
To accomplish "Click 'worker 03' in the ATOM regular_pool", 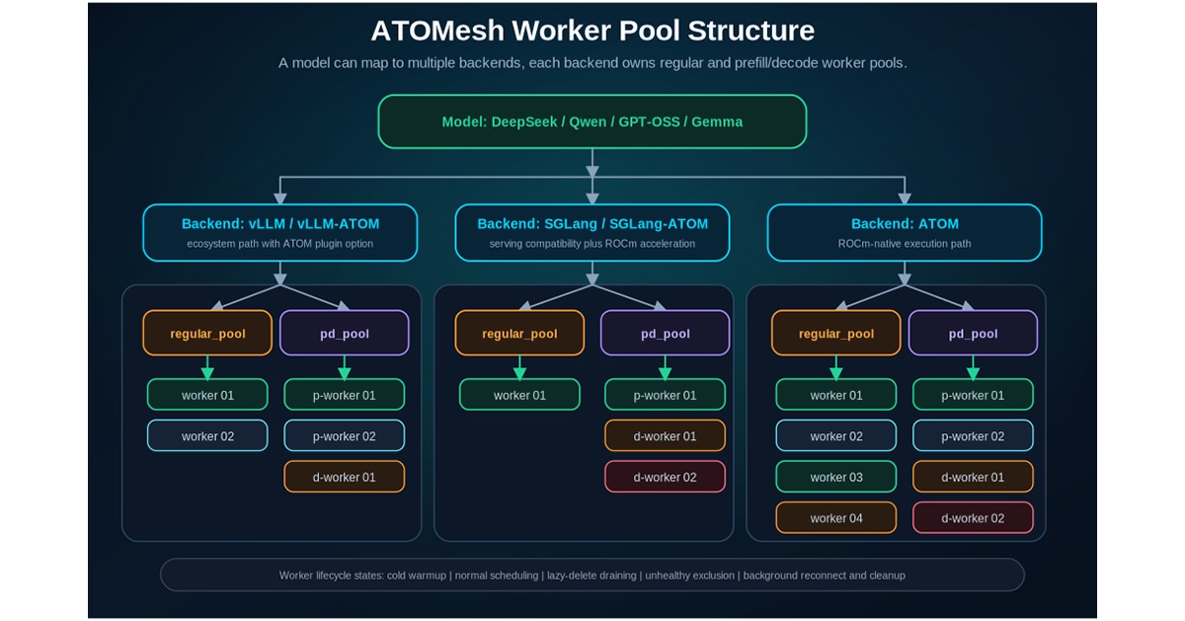I will 835,477.
